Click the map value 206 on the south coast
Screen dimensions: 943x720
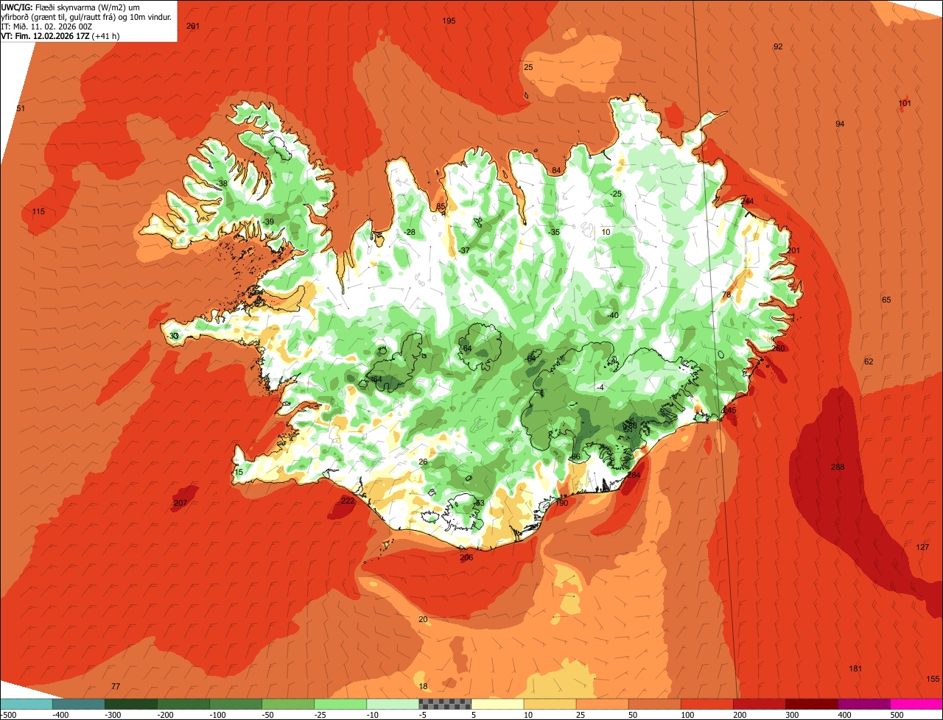coord(466,557)
